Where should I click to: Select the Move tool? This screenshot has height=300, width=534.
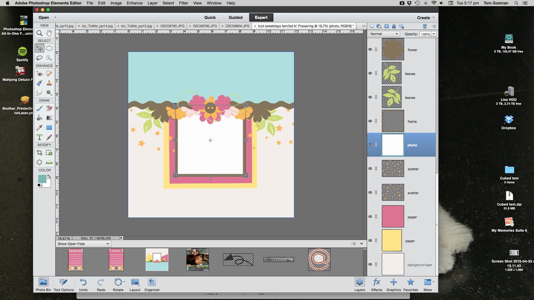39,48
